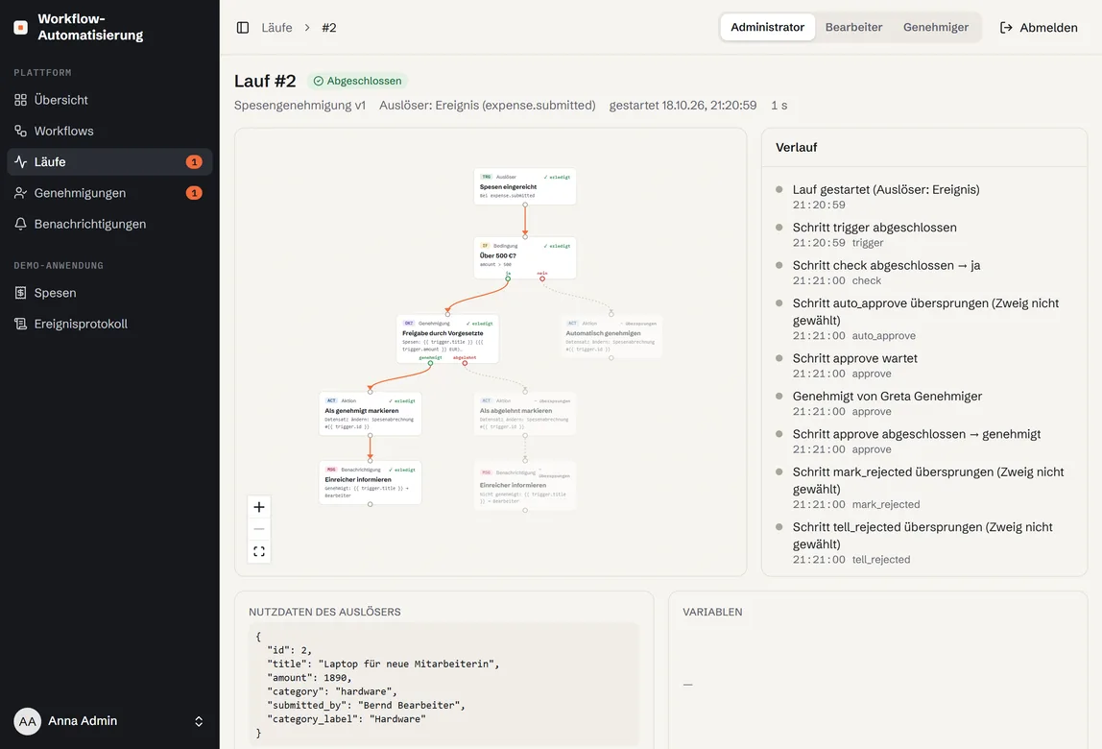The height and width of the screenshot is (749, 1102).
Task: Toggle the sidebar panel icon
Action: [243, 28]
